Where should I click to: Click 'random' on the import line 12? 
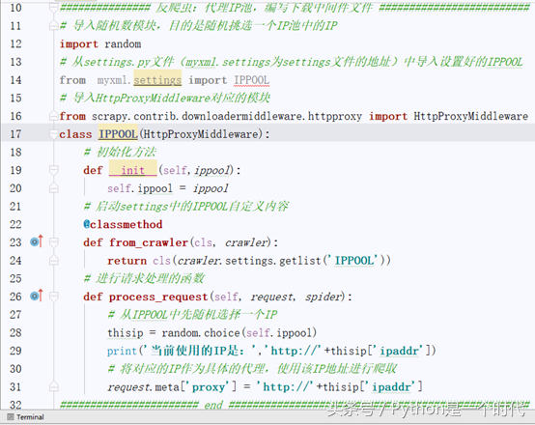click(x=123, y=44)
